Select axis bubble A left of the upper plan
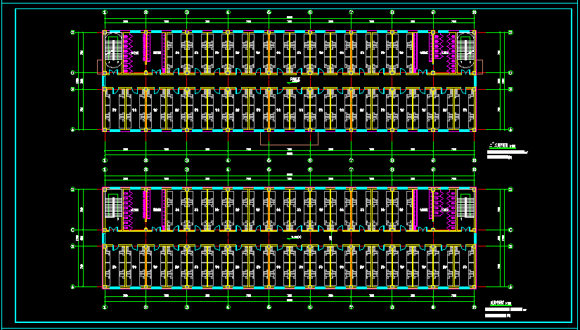 click(72, 129)
